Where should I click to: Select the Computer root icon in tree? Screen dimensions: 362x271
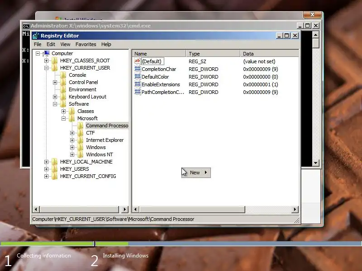tap(47, 53)
